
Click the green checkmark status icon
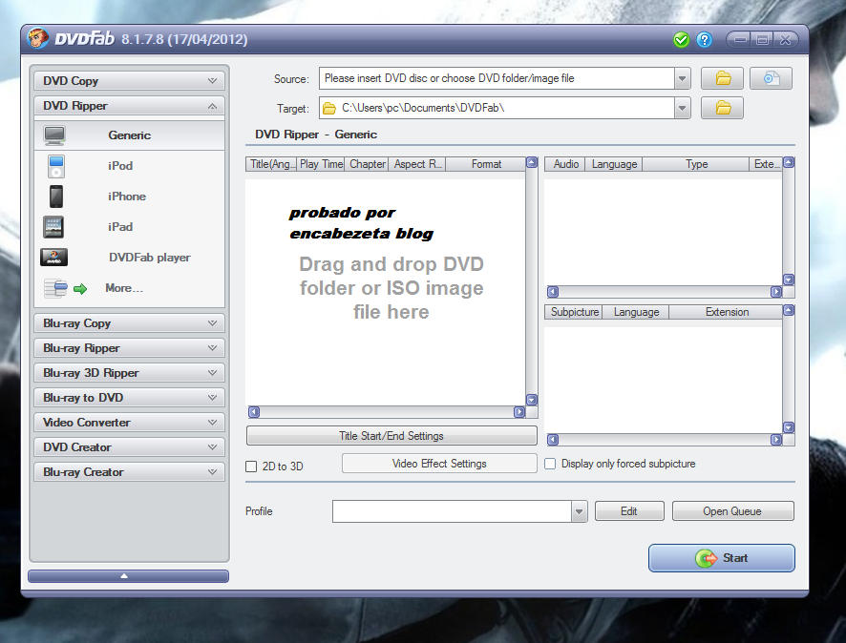(x=682, y=40)
